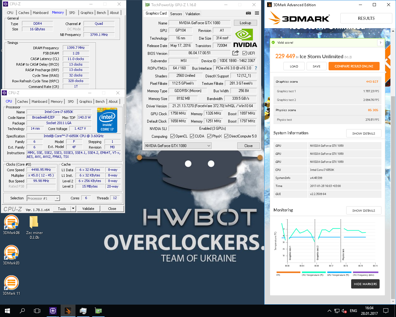Click the 3DMark taskbar icon

[x=68, y=311]
